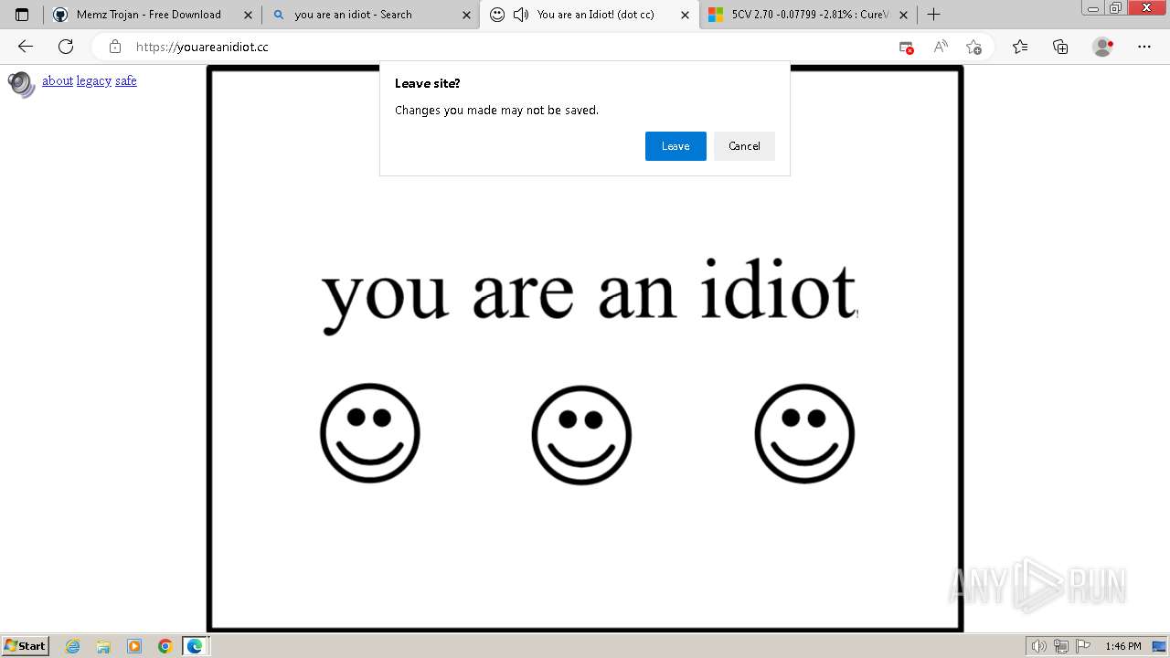Viewport: 1170px width, 658px height.
Task: Mute the tab using the speaker icon
Action: [521, 15]
